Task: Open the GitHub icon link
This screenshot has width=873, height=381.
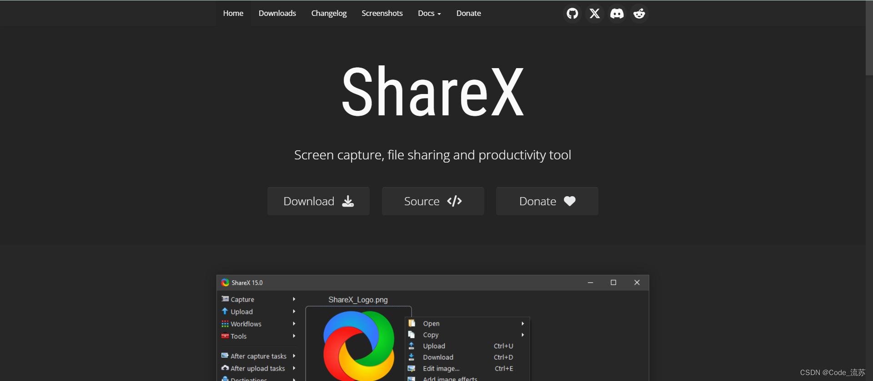Action: [572, 14]
